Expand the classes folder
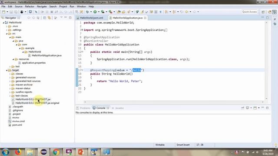Screen dimensions: 278x156 click(10, 74)
